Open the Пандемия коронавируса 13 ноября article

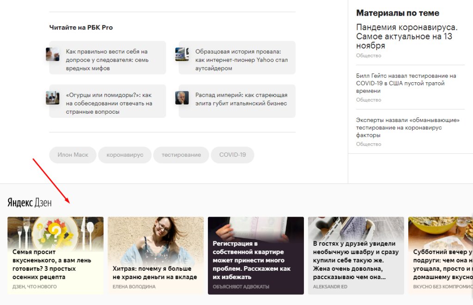click(406, 36)
